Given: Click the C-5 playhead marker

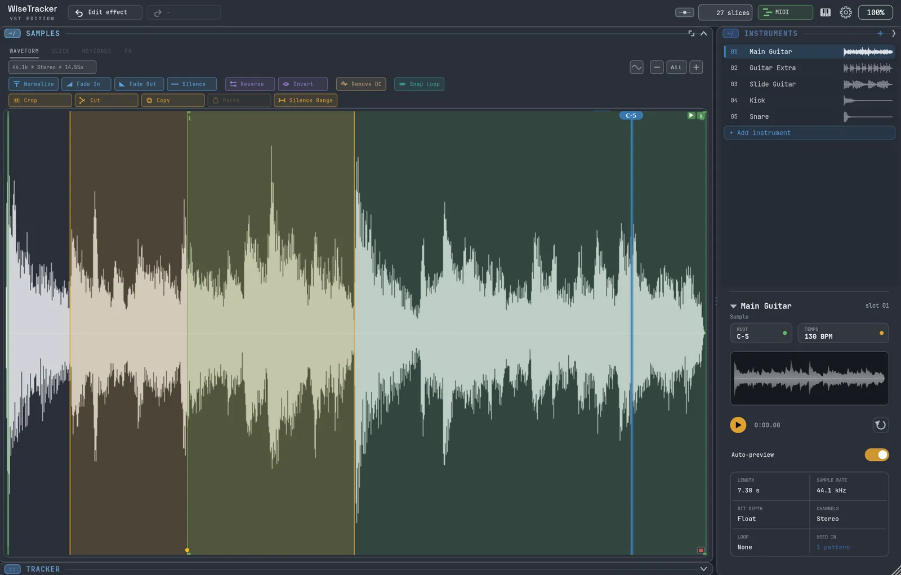Looking at the screenshot, I should 631,115.
